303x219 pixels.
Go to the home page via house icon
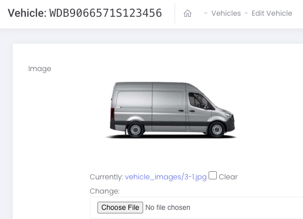[187, 13]
